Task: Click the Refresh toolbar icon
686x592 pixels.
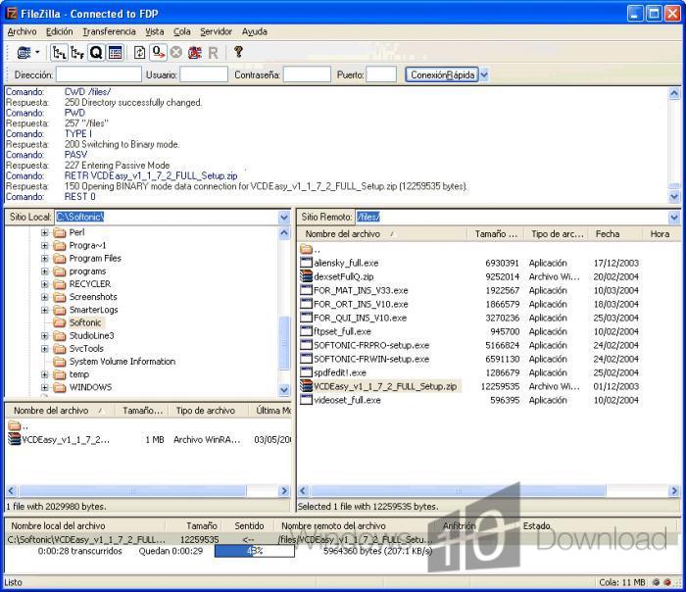Action: click(x=139, y=53)
